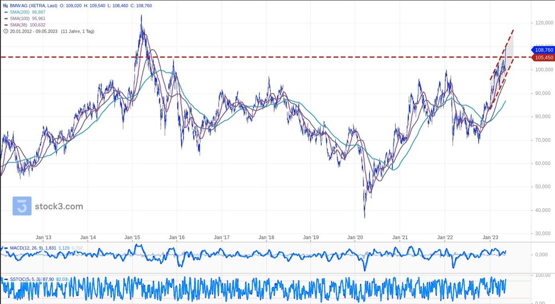Select the MACD(12, 26, 9) indicator label
This screenshot has width=555, height=304.
pos(26,248)
